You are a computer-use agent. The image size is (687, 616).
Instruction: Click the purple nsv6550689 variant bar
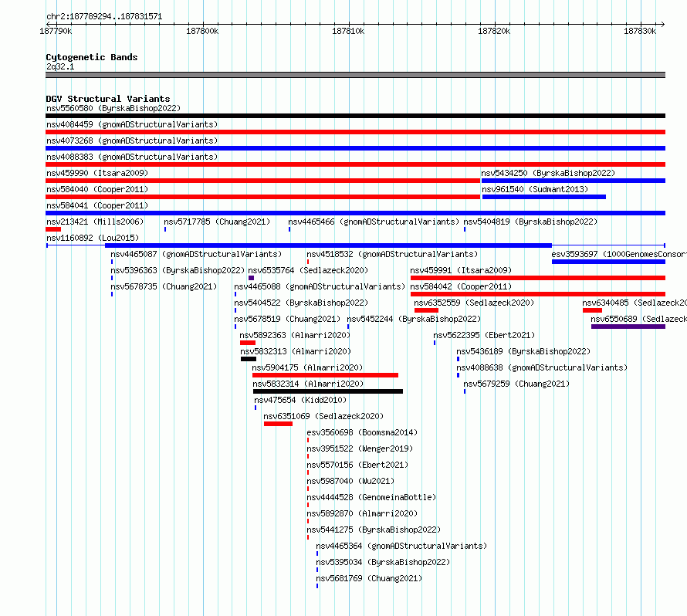[x=628, y=327]
